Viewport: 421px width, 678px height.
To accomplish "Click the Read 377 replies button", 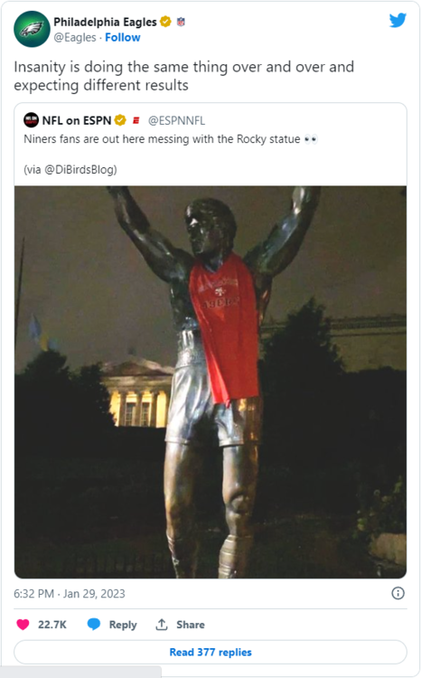I will (210, 652).
